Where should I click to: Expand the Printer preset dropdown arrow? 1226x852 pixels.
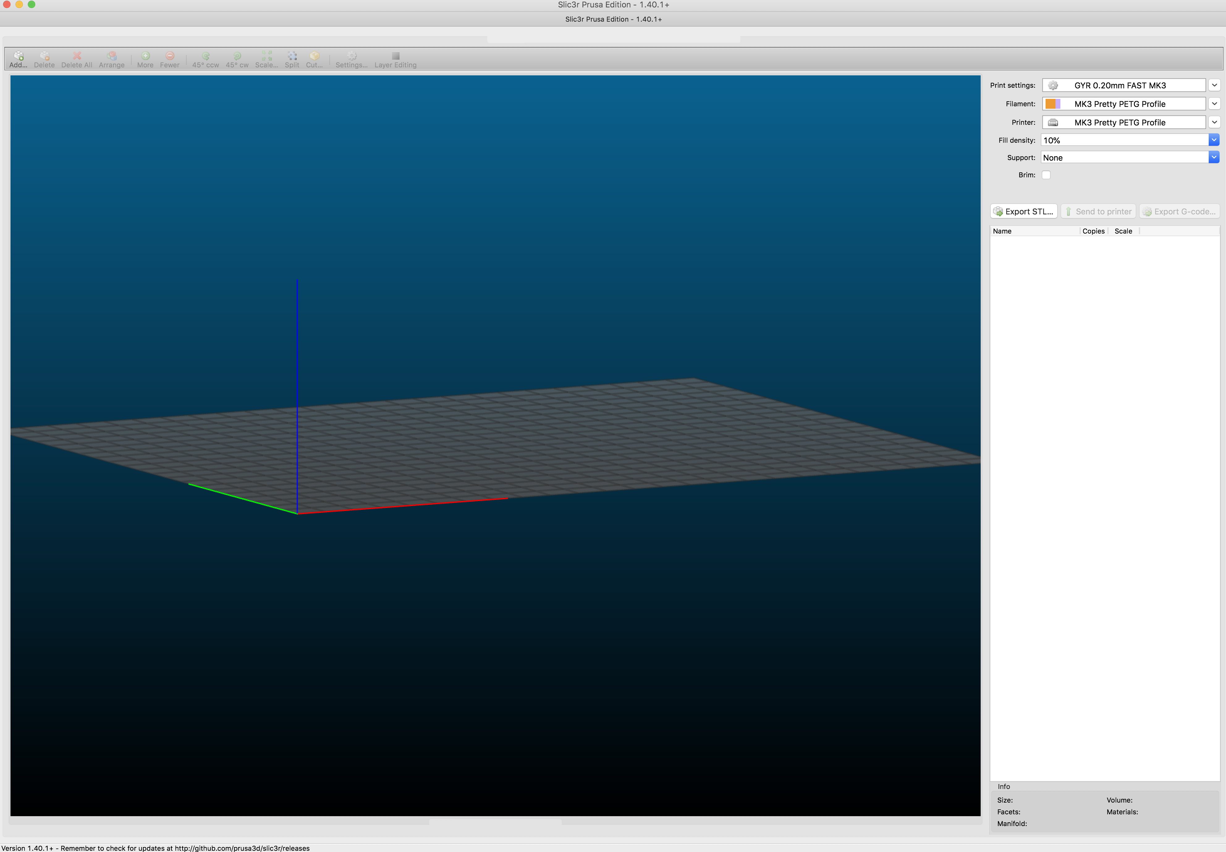click(x=1214, y=122)
